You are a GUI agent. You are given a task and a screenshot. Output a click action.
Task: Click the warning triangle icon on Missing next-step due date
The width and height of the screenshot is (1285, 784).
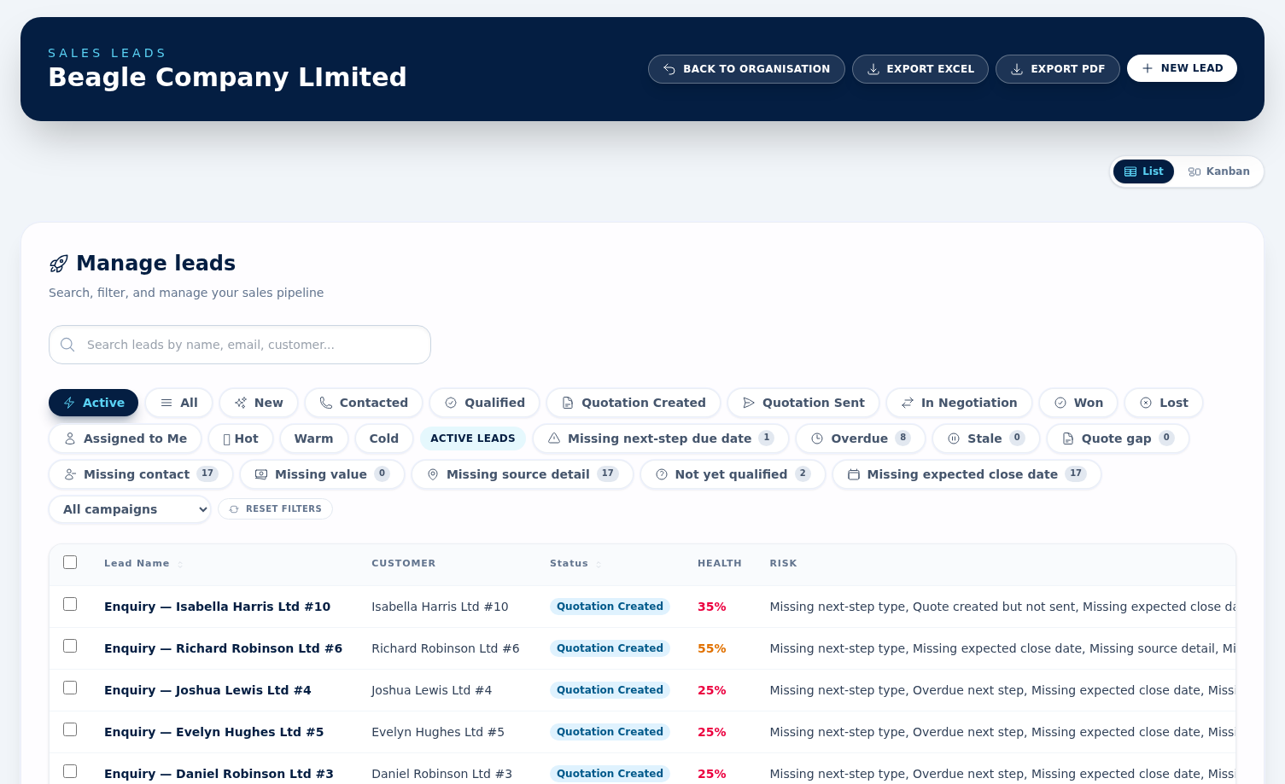click(554, 438)
